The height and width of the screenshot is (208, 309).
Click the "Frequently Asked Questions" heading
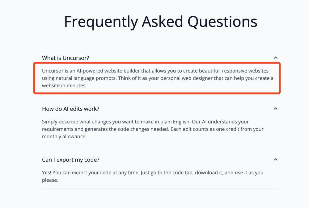pos(161,22)
